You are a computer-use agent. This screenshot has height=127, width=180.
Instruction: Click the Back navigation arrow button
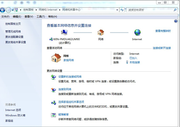point(2,10)
